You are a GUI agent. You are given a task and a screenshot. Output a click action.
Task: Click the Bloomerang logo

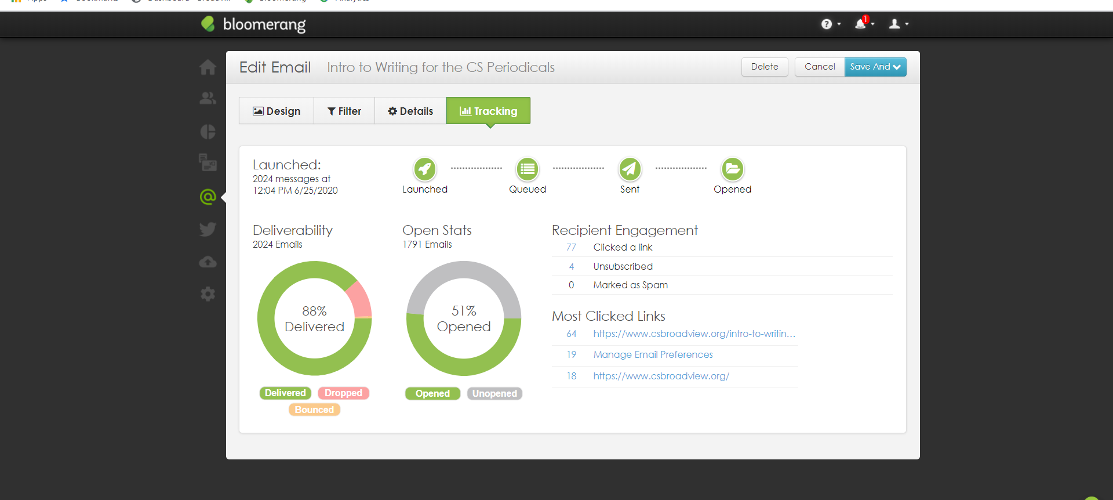tap(253, 24)
